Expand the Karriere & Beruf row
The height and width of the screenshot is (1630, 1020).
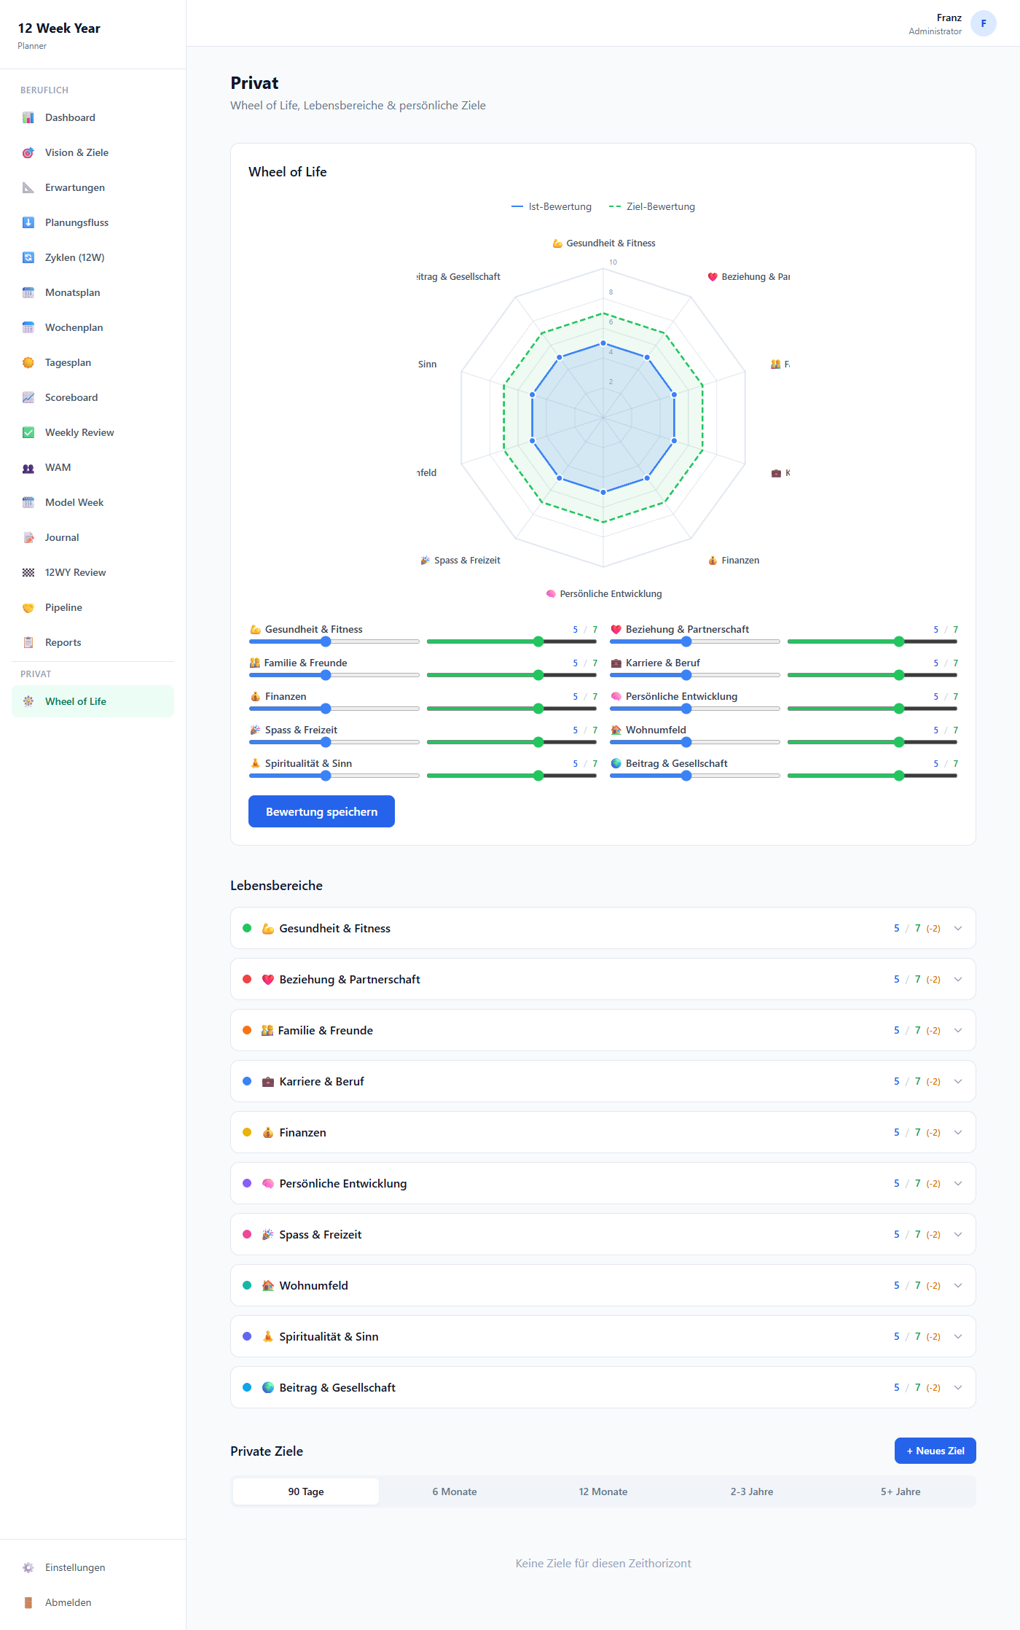957,1081
